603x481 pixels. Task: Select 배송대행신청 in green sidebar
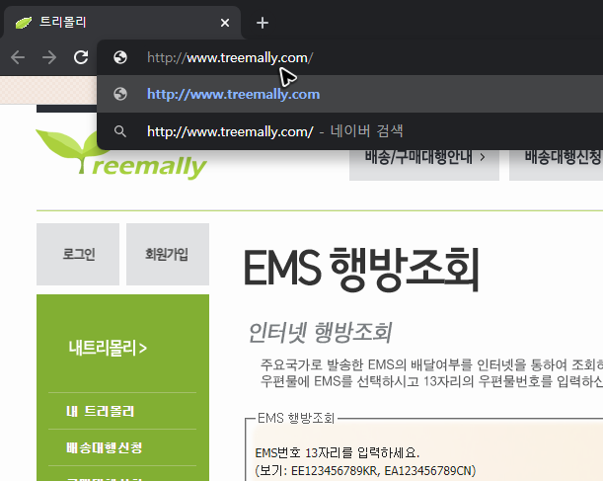105,447
